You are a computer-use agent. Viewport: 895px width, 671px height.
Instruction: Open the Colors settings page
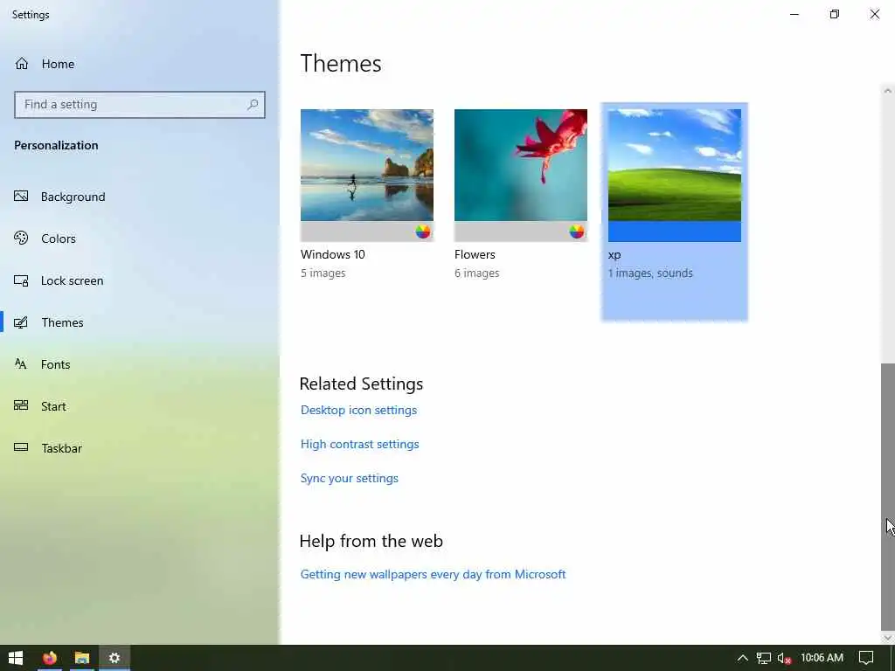(x=140, y=239)
